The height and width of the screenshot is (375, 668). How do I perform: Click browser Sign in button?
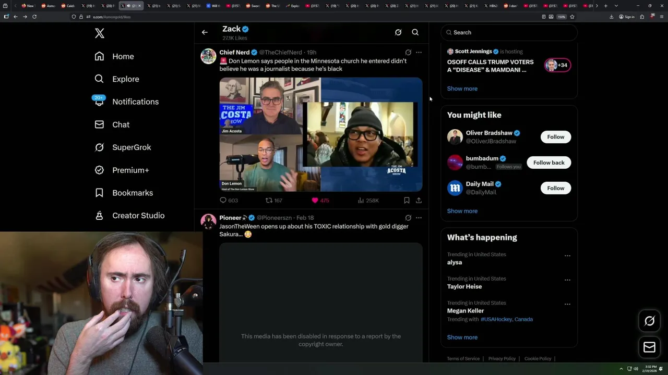click(626, 17)
